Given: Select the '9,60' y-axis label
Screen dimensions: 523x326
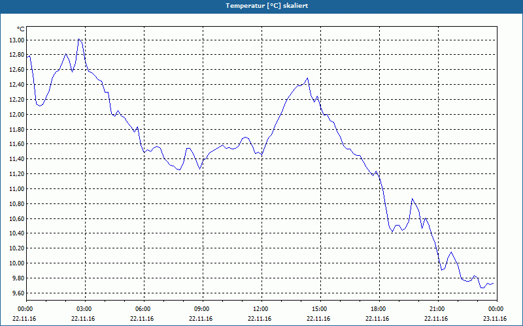Looking at the screenshot, I should click(x=19, y=293).
